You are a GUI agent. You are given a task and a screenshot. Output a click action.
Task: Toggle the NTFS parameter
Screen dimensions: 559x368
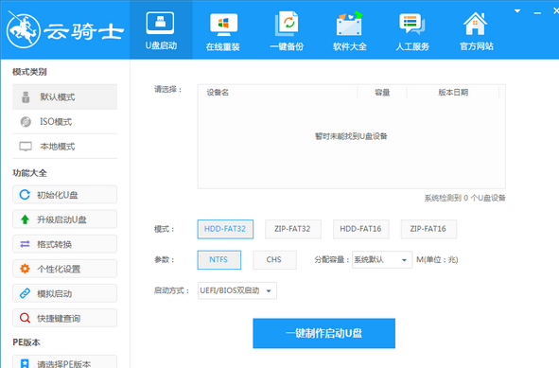pos(218,259)
